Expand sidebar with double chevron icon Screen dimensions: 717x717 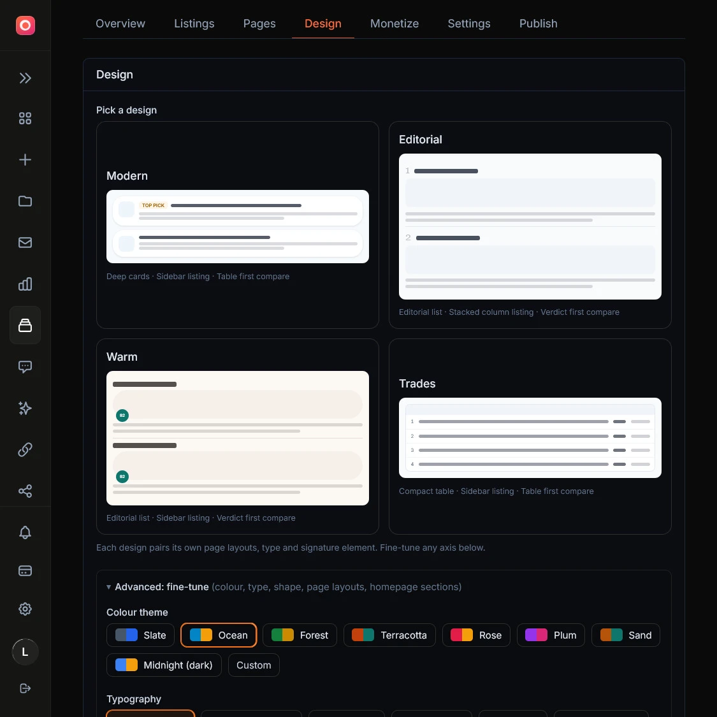(x=25, y=78)
